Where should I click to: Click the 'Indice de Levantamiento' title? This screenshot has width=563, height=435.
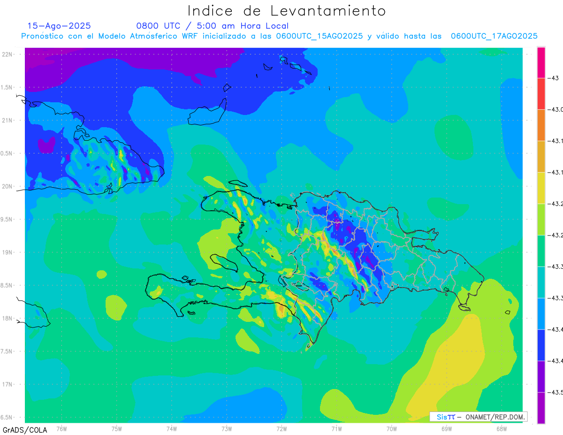tap(287, 10)
